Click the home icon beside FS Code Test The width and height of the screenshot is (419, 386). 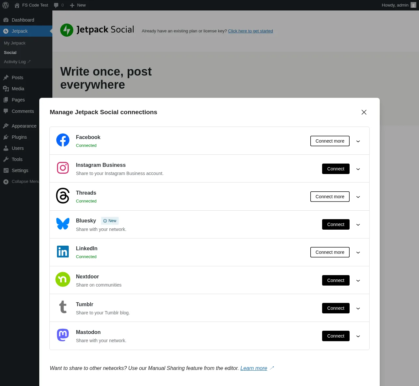pyautogui.click(x=17, y=5)
